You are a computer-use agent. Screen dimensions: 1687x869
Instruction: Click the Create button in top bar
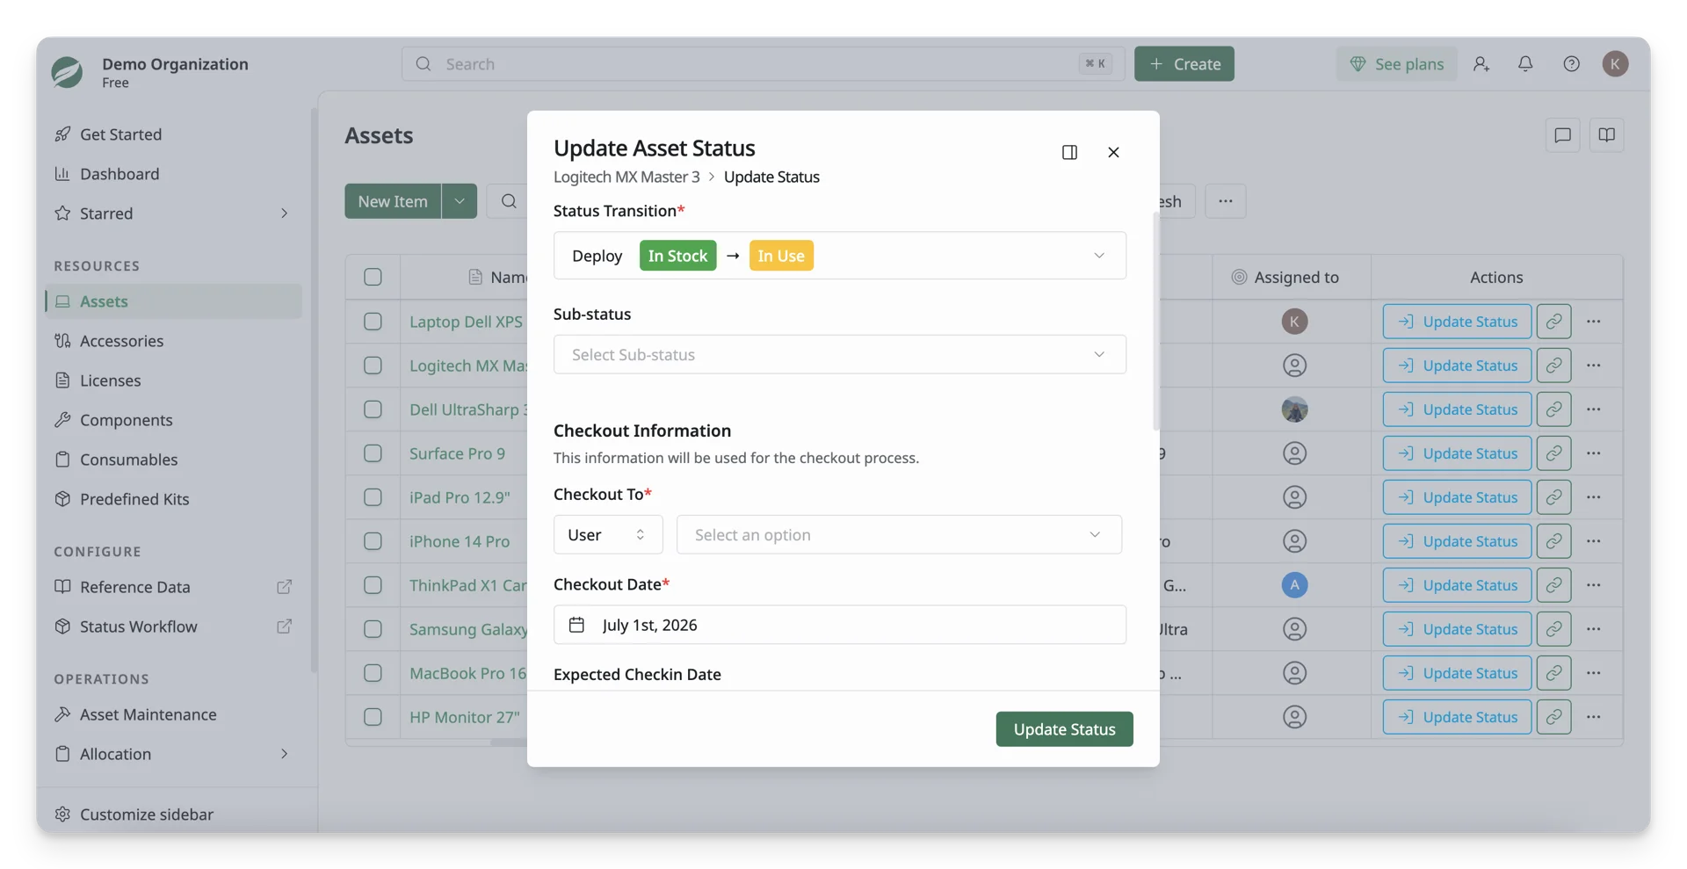pos(1184,63)
